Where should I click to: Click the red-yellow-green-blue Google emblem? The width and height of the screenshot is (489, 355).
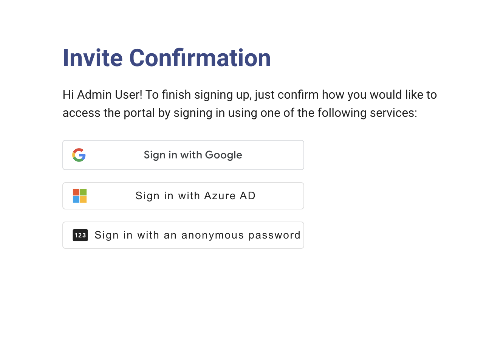[79, 155]
